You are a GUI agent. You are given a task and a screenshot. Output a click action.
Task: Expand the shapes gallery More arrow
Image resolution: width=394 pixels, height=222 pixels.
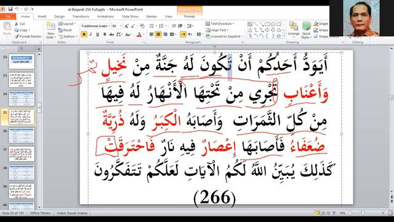[x=284, y=36]
